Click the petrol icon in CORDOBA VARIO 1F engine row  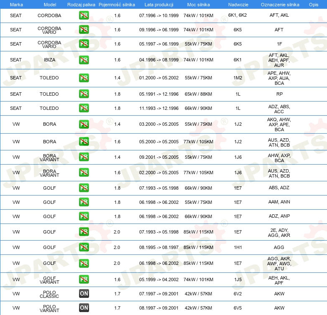[84, 43]
